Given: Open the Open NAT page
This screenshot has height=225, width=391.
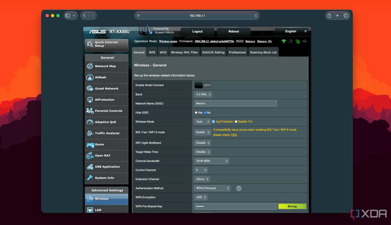Looking at the screenshot, I should (x=106, y=155).
